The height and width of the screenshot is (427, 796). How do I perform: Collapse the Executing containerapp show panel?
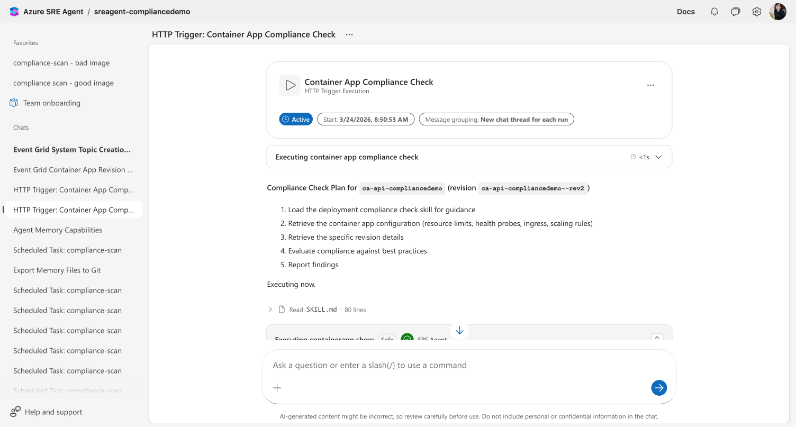point(657,338)
